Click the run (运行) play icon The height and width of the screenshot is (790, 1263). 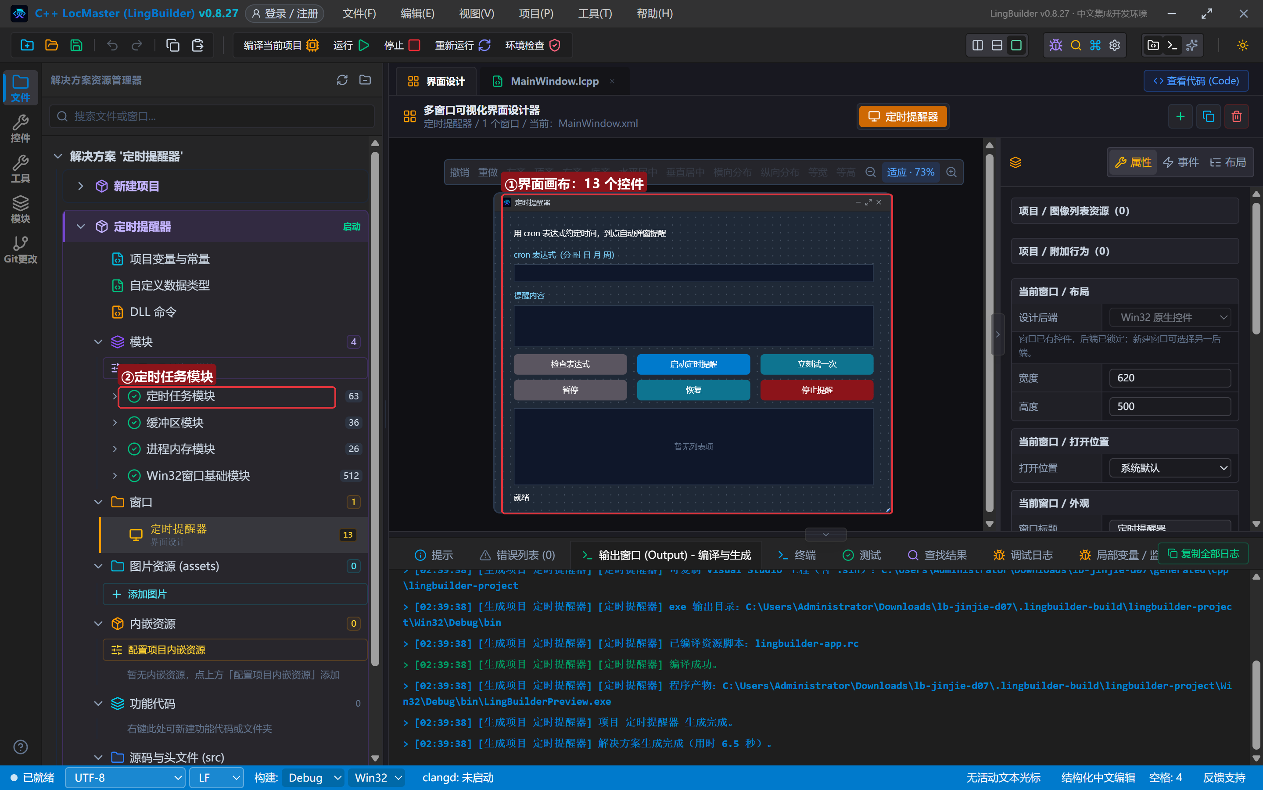[x=364, y=46]
